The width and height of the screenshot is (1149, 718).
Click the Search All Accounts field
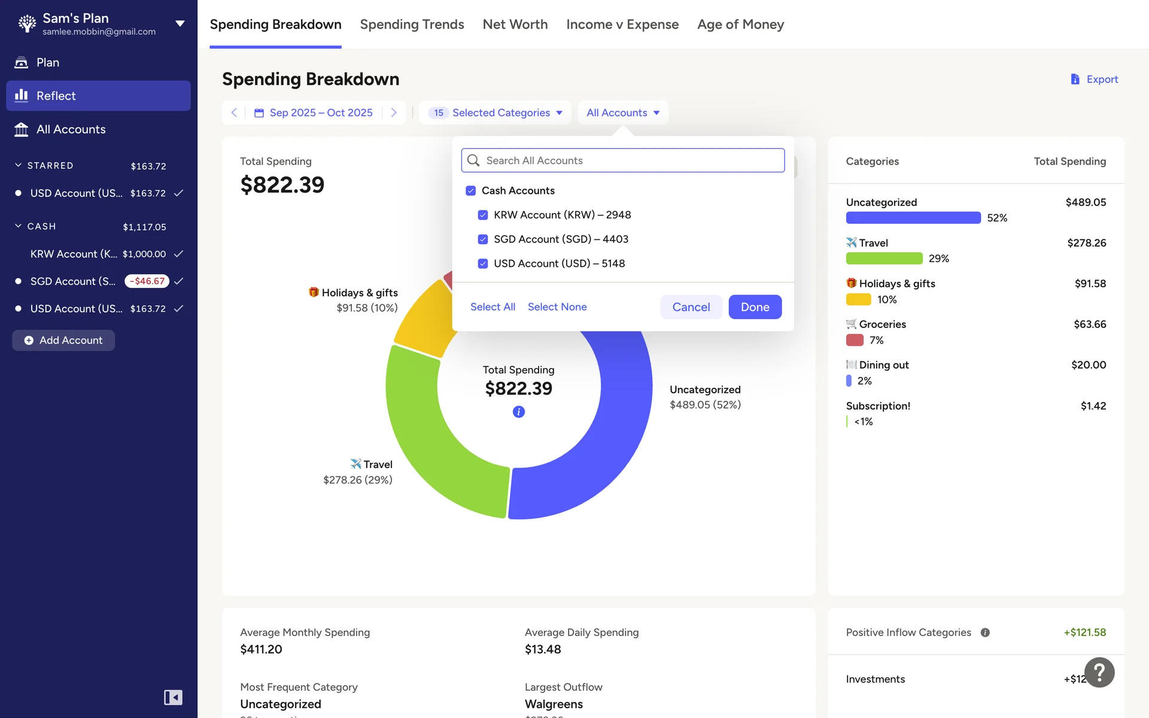tap(622, 160)
